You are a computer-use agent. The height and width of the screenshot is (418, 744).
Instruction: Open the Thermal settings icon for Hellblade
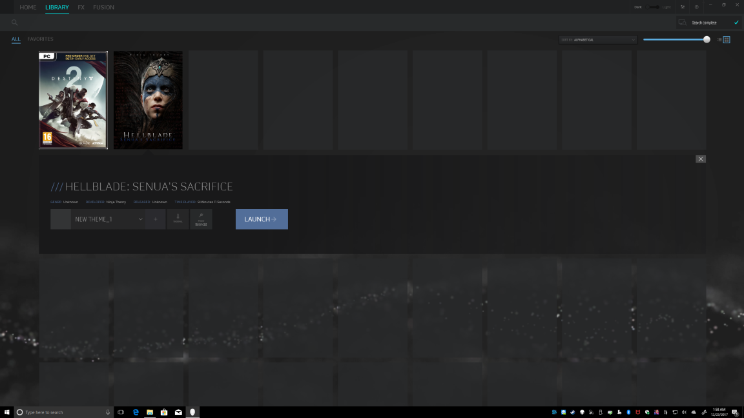point(178,219)
